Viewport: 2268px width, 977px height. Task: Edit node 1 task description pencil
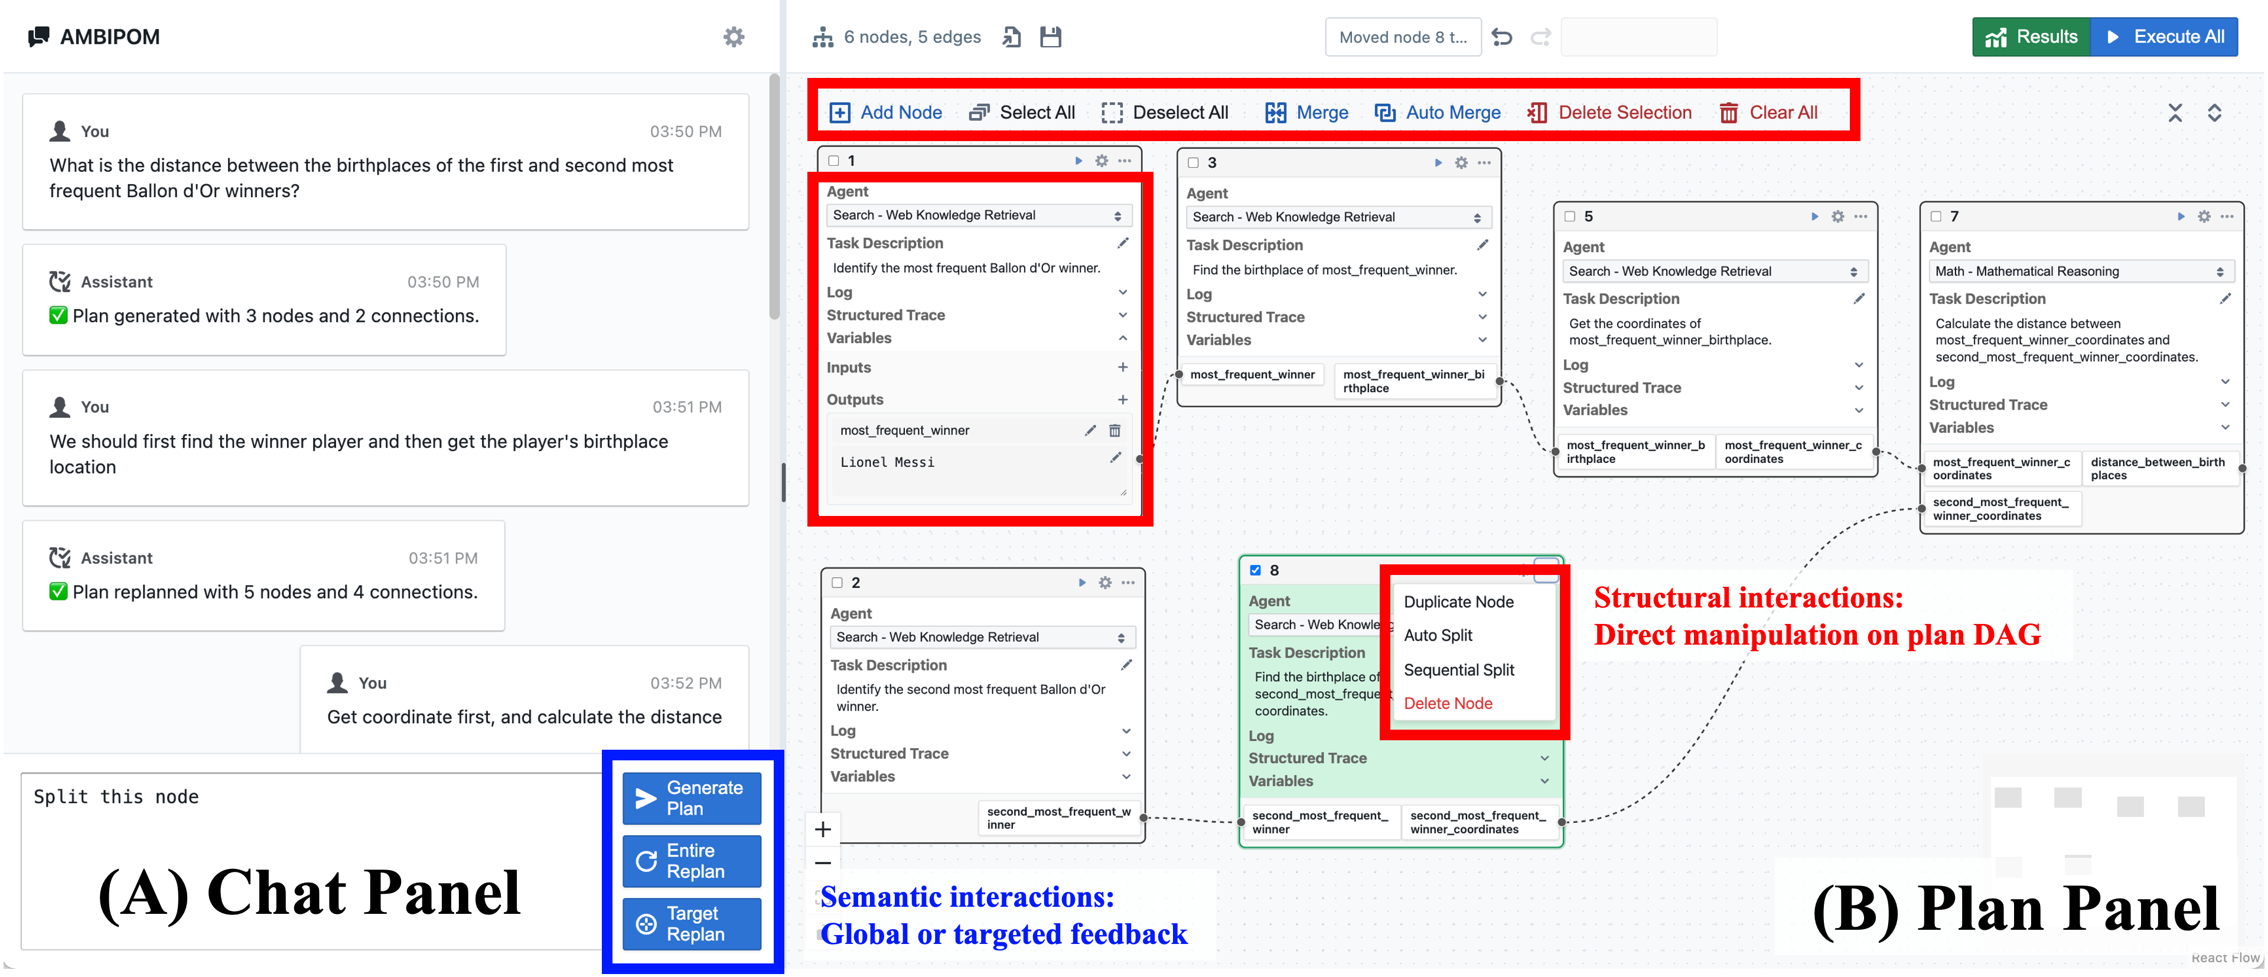[x=1123, y=243]
